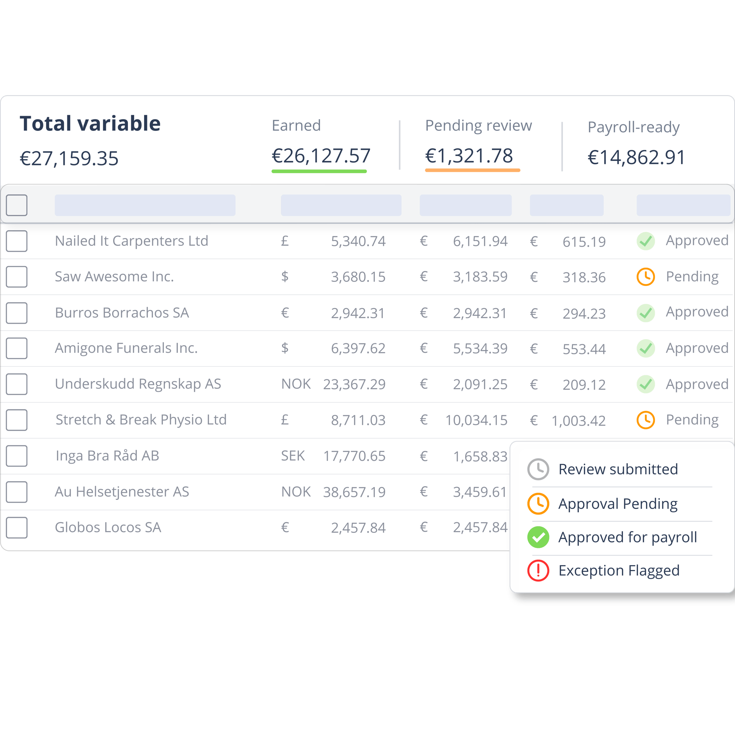Check the row checkbox for Amigone Funerals Inc.
Screen dimensions: 735x735
coord(17,348)
